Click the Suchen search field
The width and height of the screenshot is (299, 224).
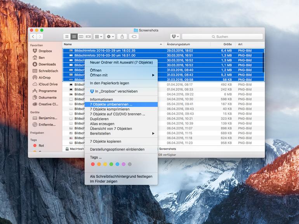pos(223,36)
